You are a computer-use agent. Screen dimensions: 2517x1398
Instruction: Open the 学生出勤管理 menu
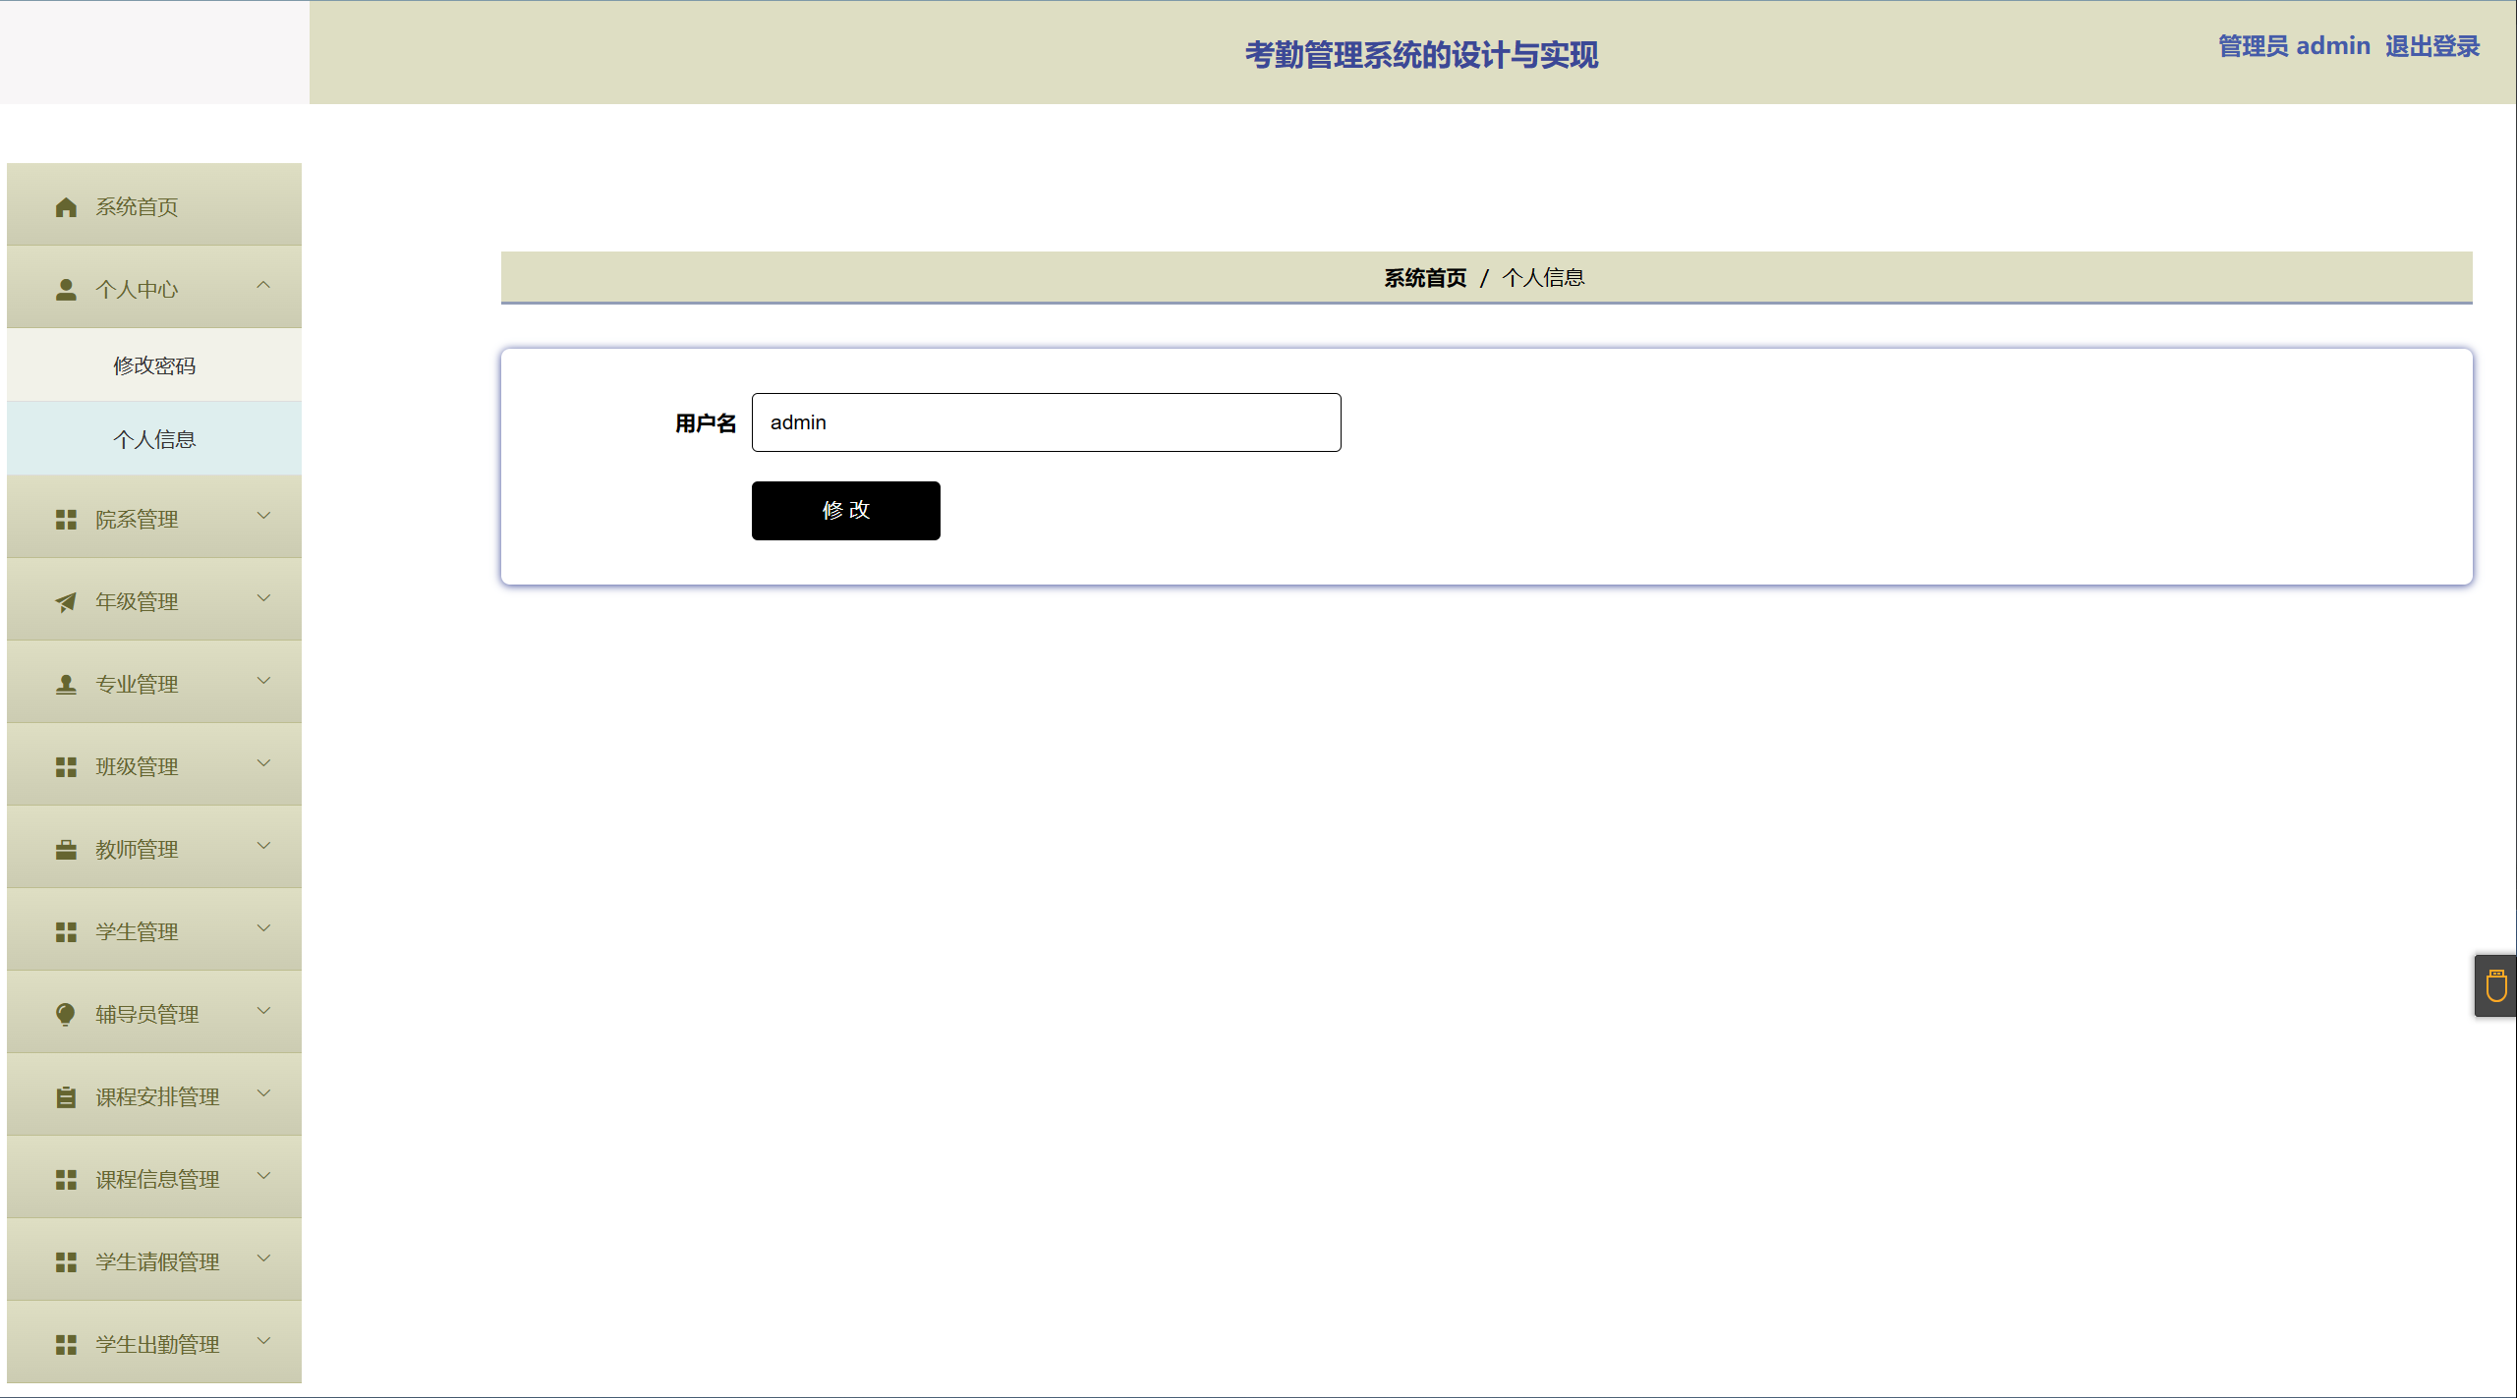coord(156,1344)
